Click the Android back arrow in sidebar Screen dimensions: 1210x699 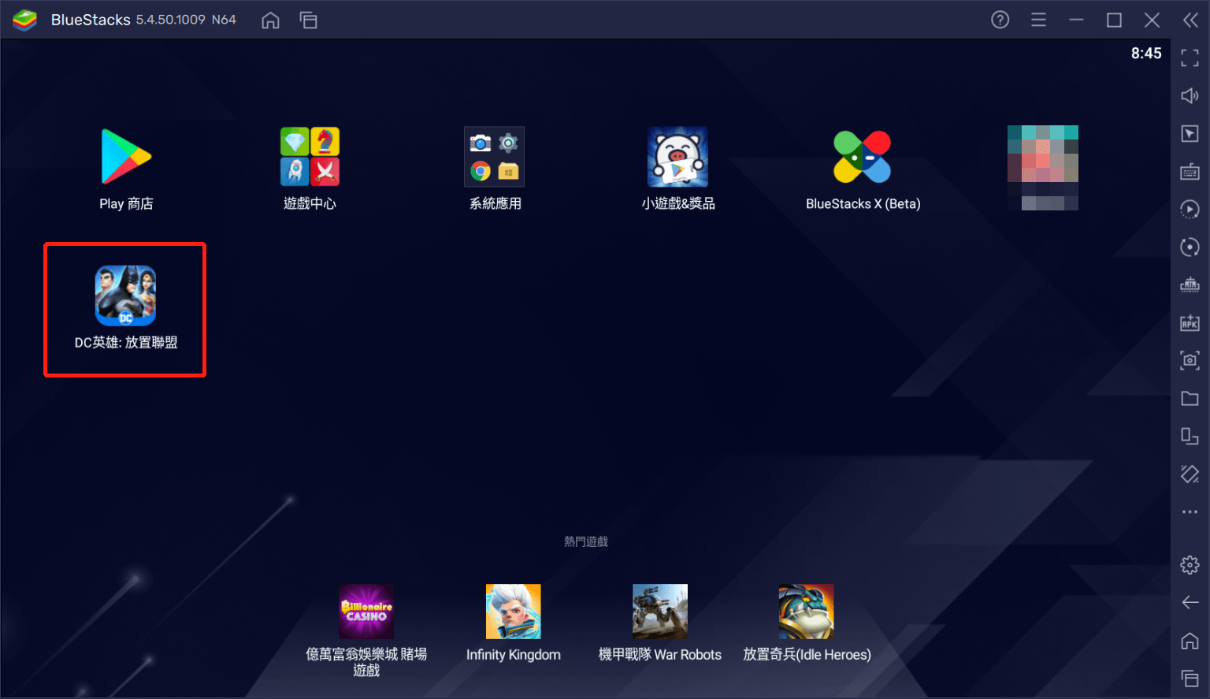(1190, 603)
